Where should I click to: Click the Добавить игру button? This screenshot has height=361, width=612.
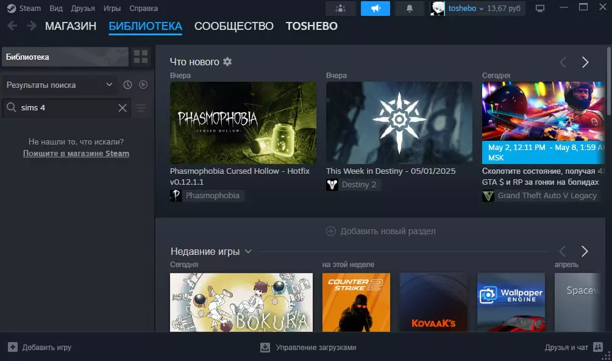40,348
